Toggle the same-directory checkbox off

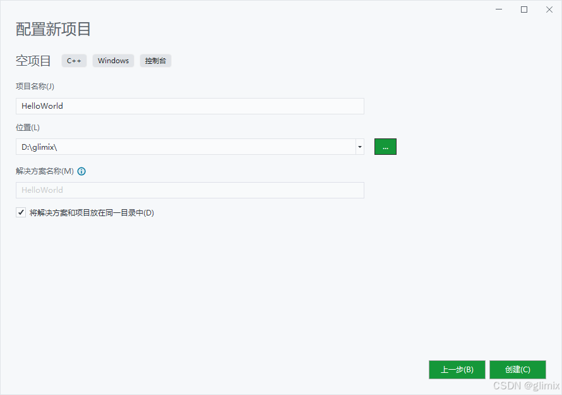pos(21,212)
